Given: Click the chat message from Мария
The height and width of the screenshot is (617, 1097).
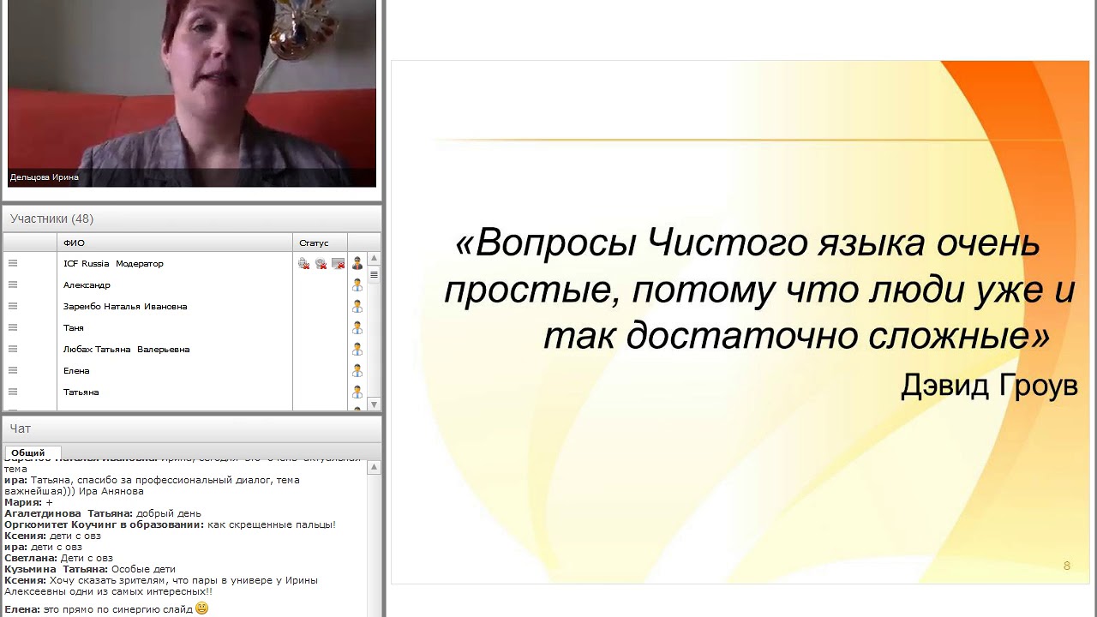Looking at the screenshot, I should point(28,502).
